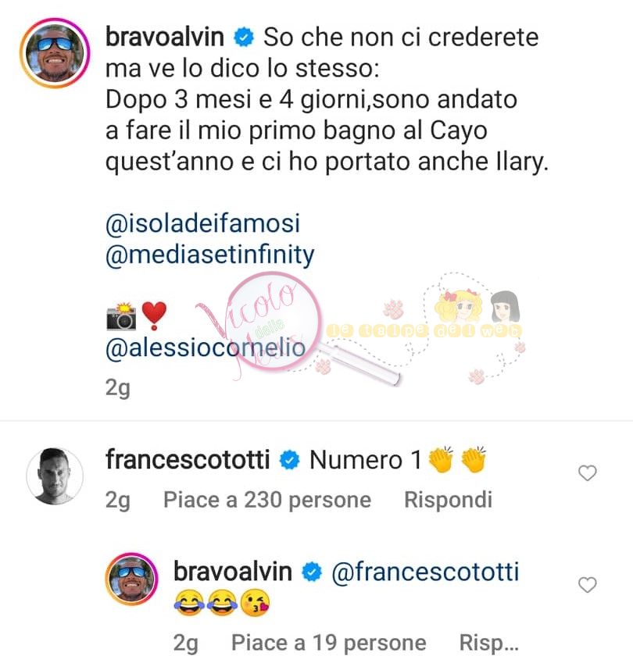Reply to bravoalvin's comment via truncated Risp...
This screenshot has height=663, width=633.
click(x=488, y=643)
